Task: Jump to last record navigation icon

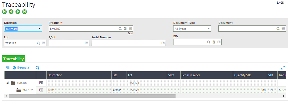Action: (x=24, y=12)
